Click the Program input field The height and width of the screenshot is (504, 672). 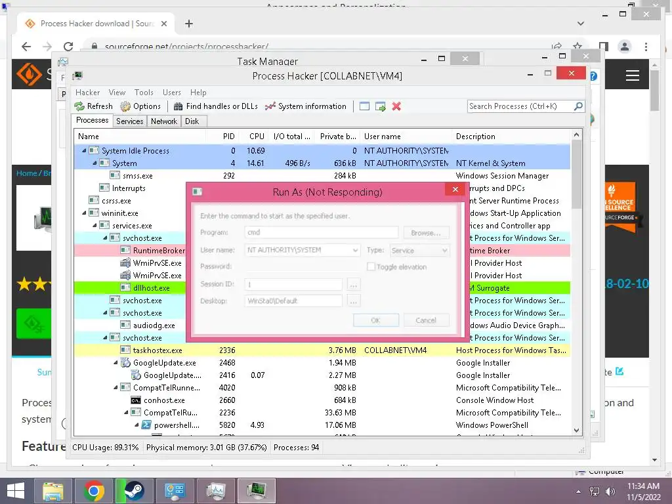click(x=322, y=232)
